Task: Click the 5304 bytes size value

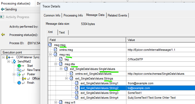Action: tap(88, 24)
